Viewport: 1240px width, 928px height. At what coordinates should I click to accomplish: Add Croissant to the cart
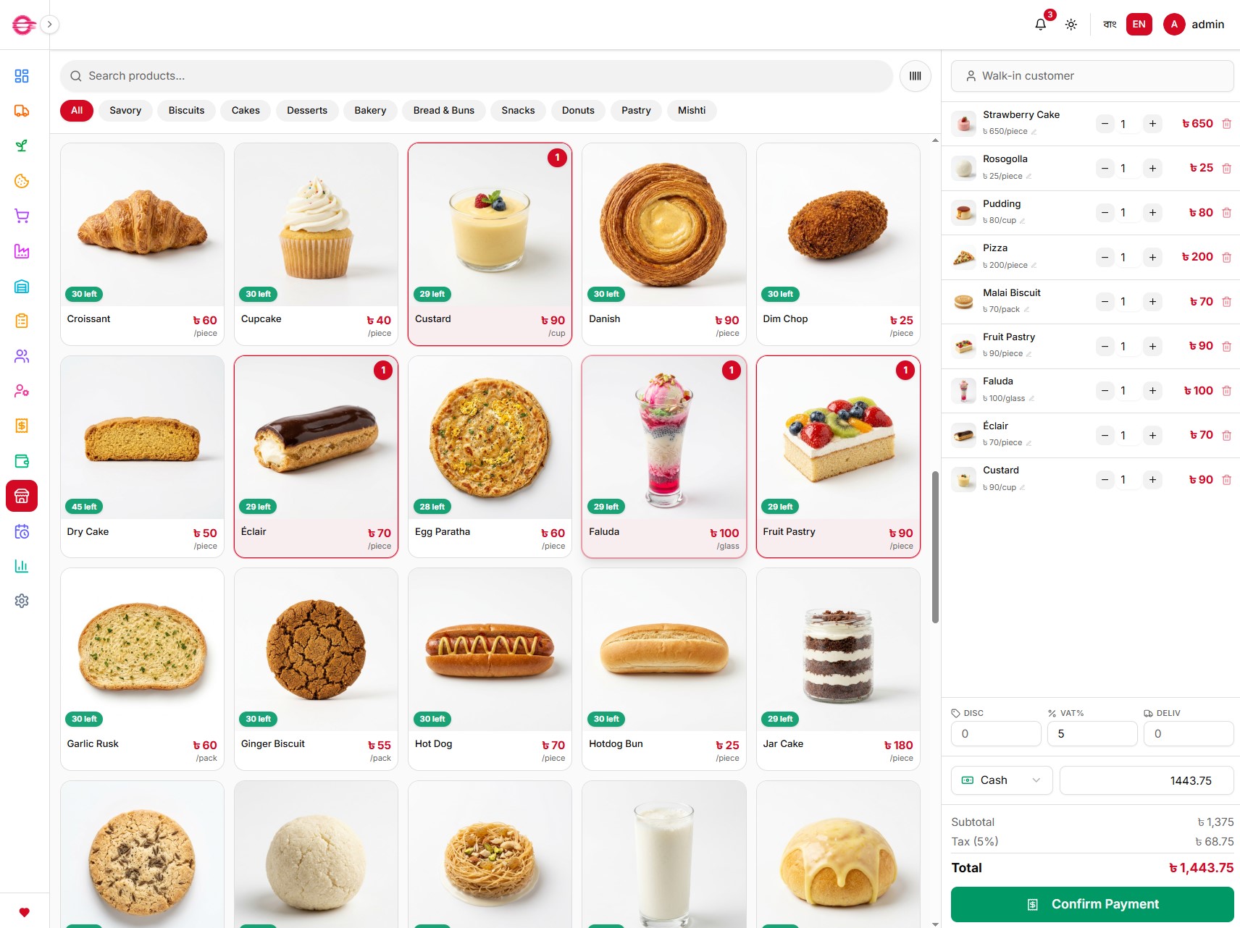[x=142, y=244]
